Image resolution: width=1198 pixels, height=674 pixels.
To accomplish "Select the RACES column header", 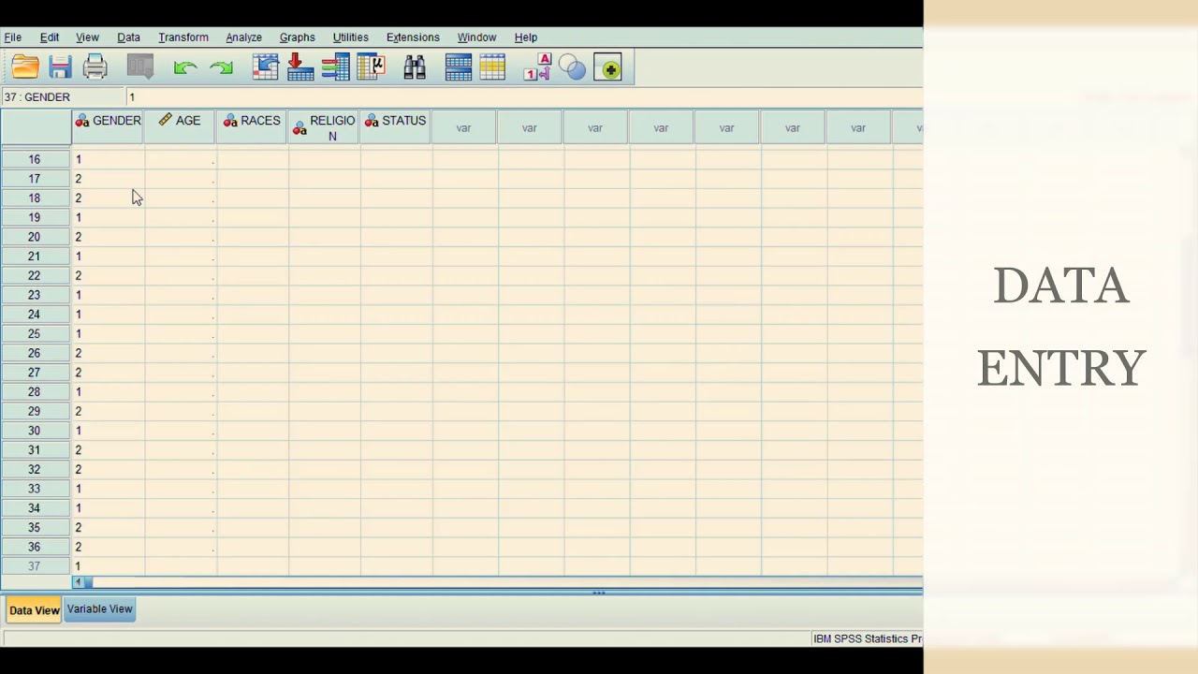I will point(252,127).
